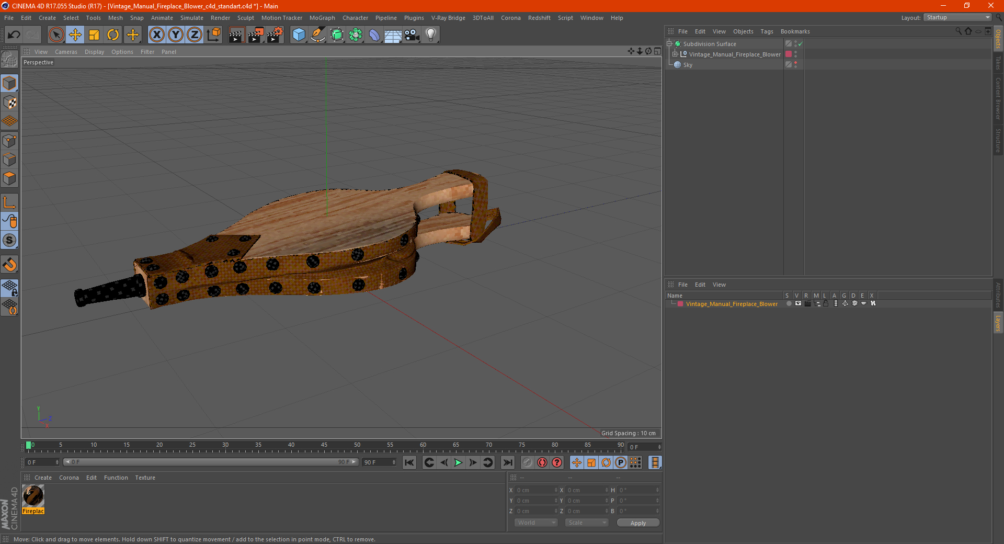Play the animation forward

[x=458, y=462]
